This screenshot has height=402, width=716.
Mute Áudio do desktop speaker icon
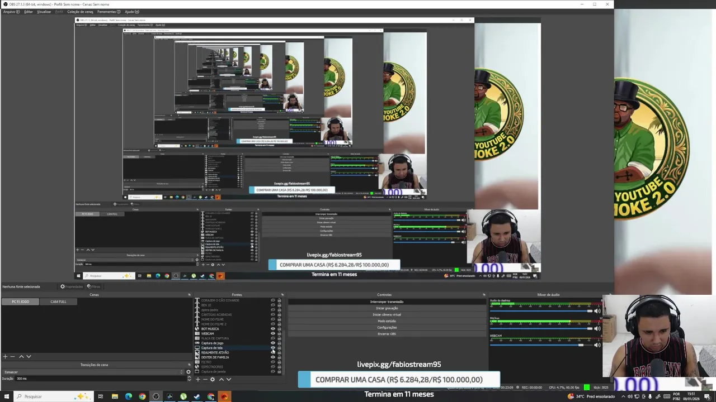point(597,311)
